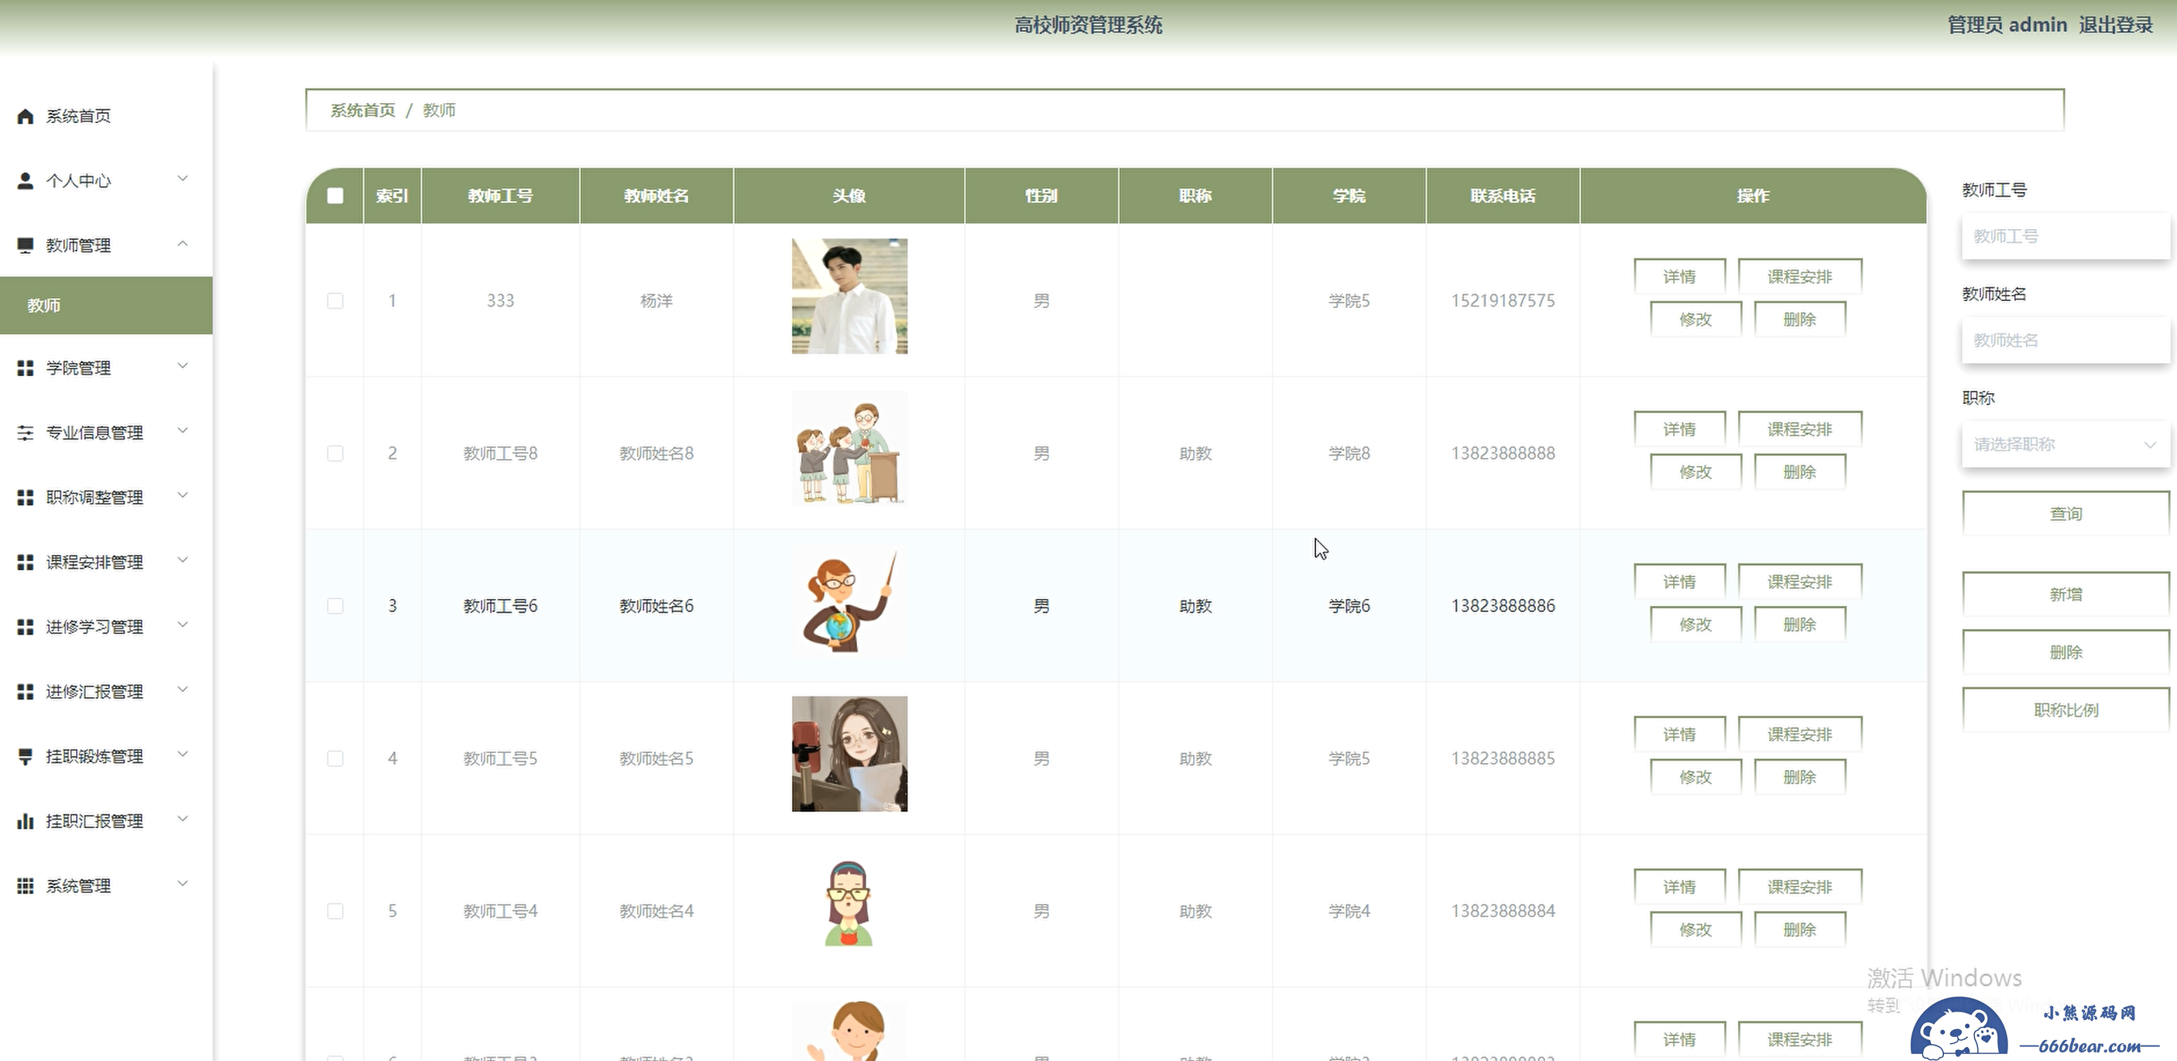Focus the 教师工号 search field

click(x=2066, y=237)
